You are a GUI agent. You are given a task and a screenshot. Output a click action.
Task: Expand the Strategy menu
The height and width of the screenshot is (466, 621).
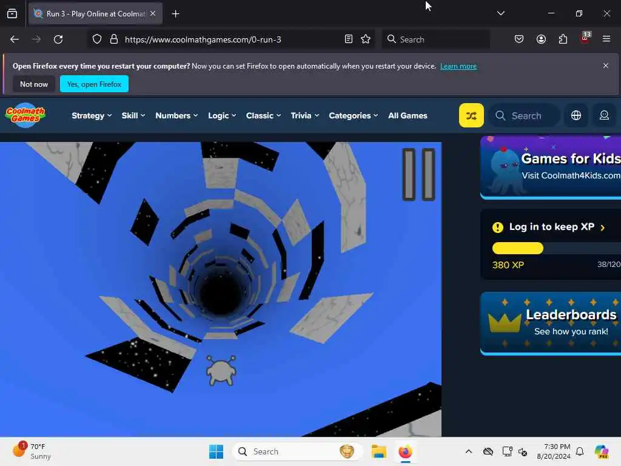[x=92, y=116]
